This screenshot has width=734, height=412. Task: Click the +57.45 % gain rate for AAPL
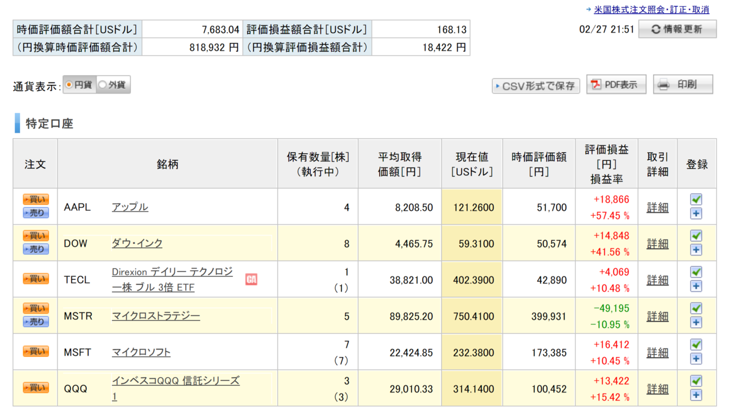pyautogui.click(x=609, y=215)
